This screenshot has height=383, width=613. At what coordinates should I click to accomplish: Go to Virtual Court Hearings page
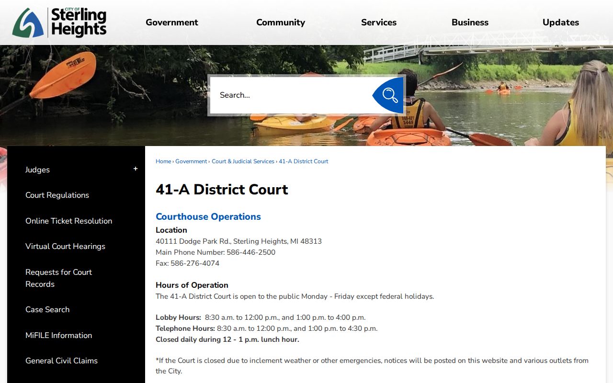click(65, 246)
